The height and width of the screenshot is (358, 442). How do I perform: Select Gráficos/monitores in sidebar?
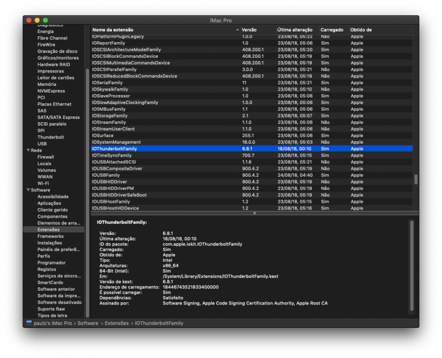58,58
